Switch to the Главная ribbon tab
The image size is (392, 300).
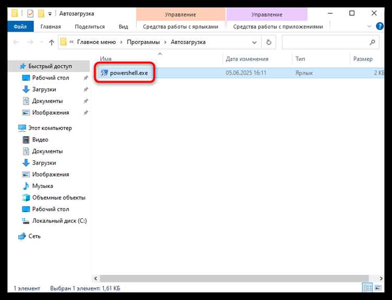click(x=51, y=27)
